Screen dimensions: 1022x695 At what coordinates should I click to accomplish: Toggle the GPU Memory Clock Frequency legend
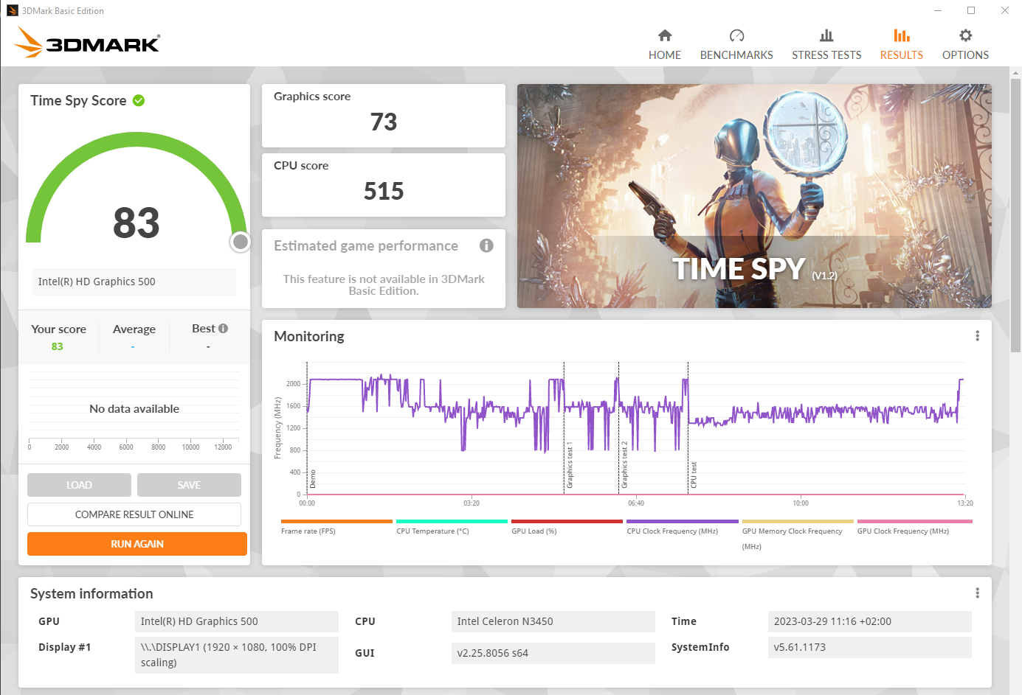pos(798,535)
